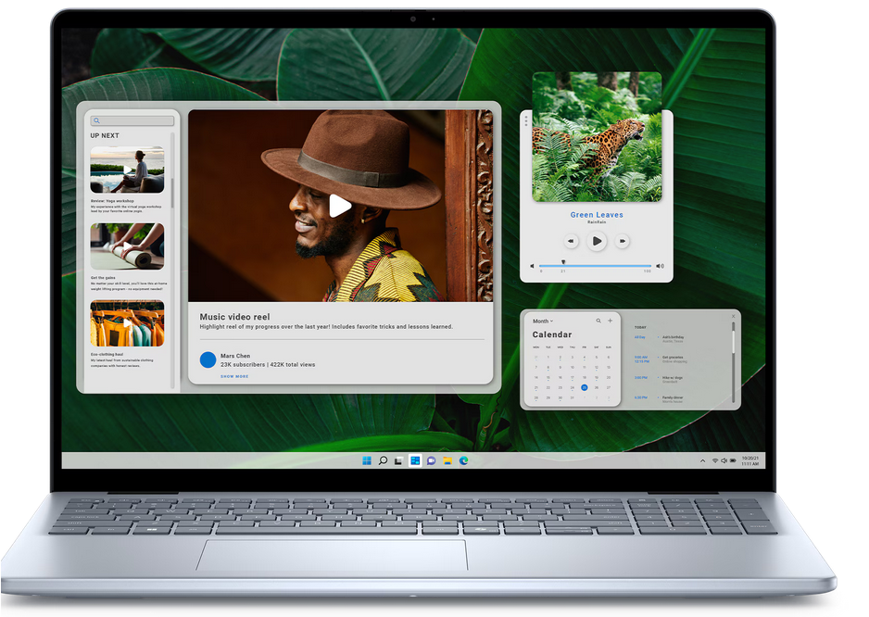Screen dimensions: 869x617
Task: Go back to the previous track
Action: (x=572, y=242)
